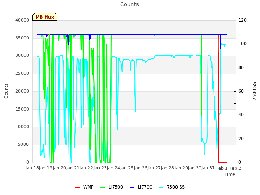
Task: Click the Counts chart title
Action: (130, 4)
